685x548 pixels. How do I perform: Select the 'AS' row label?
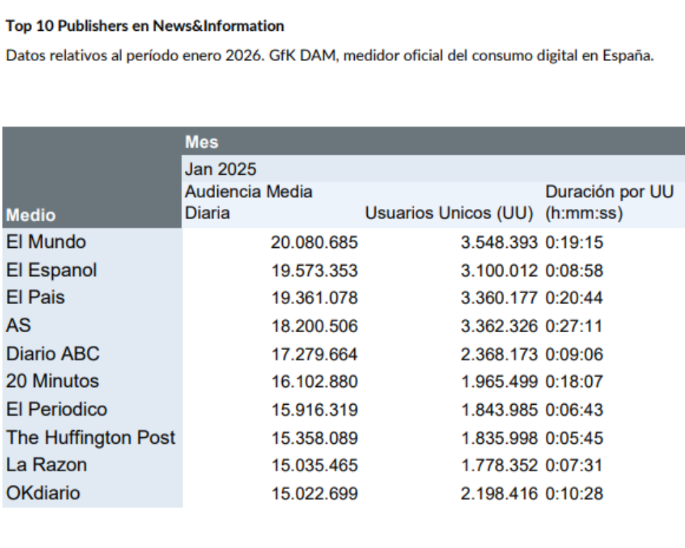point(18,325)
